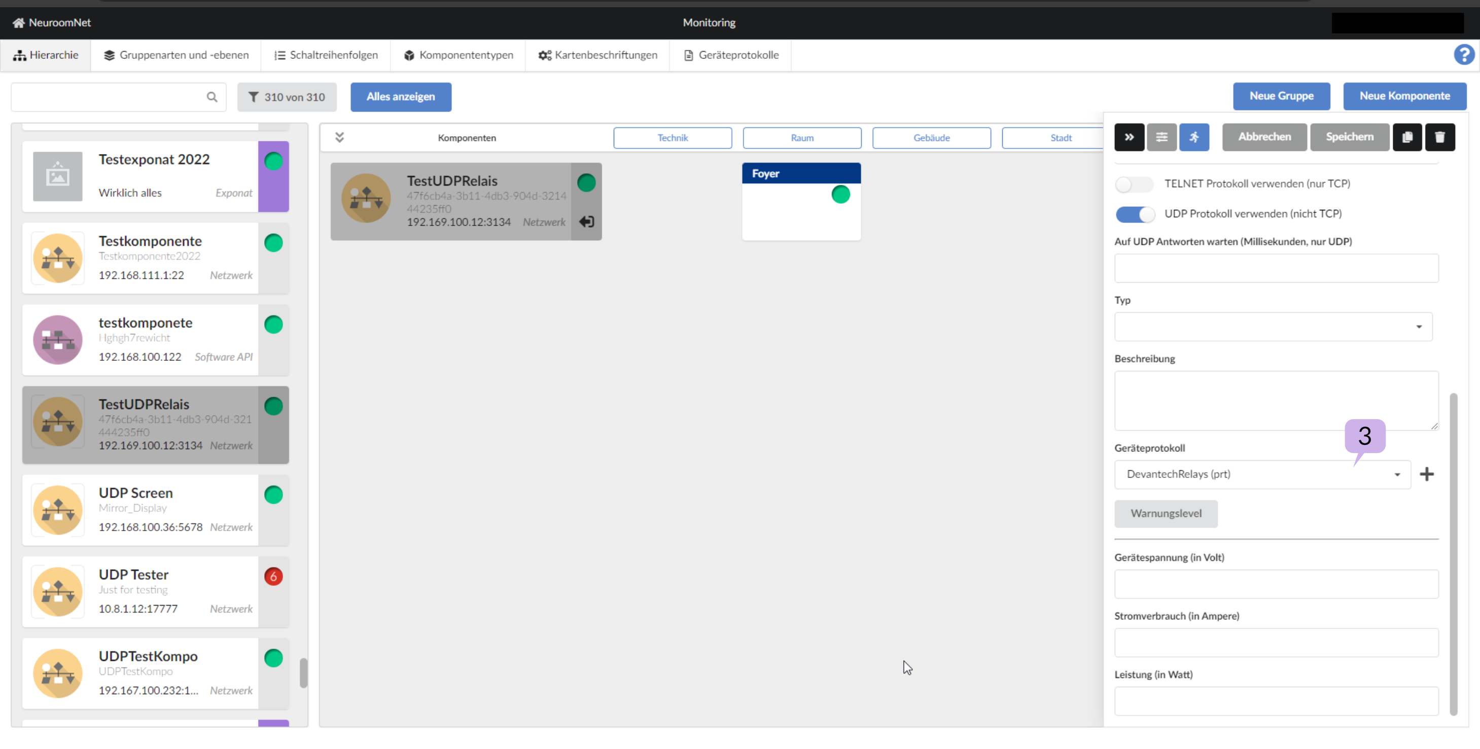Viewport: 1480px width, 749px height.
Task: Click Alles anzeigen button
Action: [401, 96]
